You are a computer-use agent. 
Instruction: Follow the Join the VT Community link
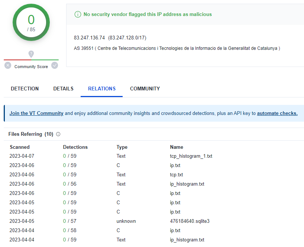(36, 113)
